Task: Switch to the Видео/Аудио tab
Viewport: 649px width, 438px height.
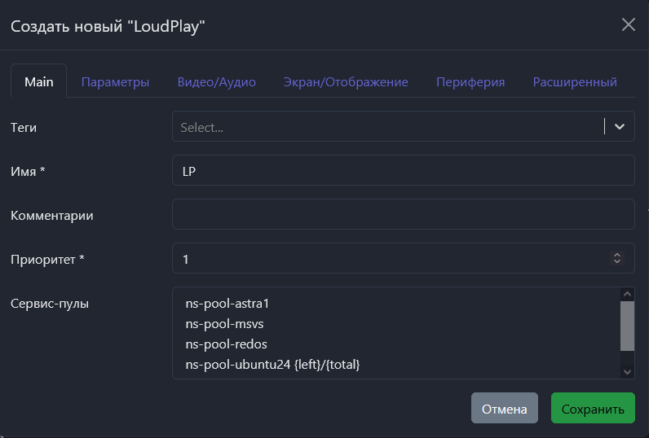Action: point(217,81)
